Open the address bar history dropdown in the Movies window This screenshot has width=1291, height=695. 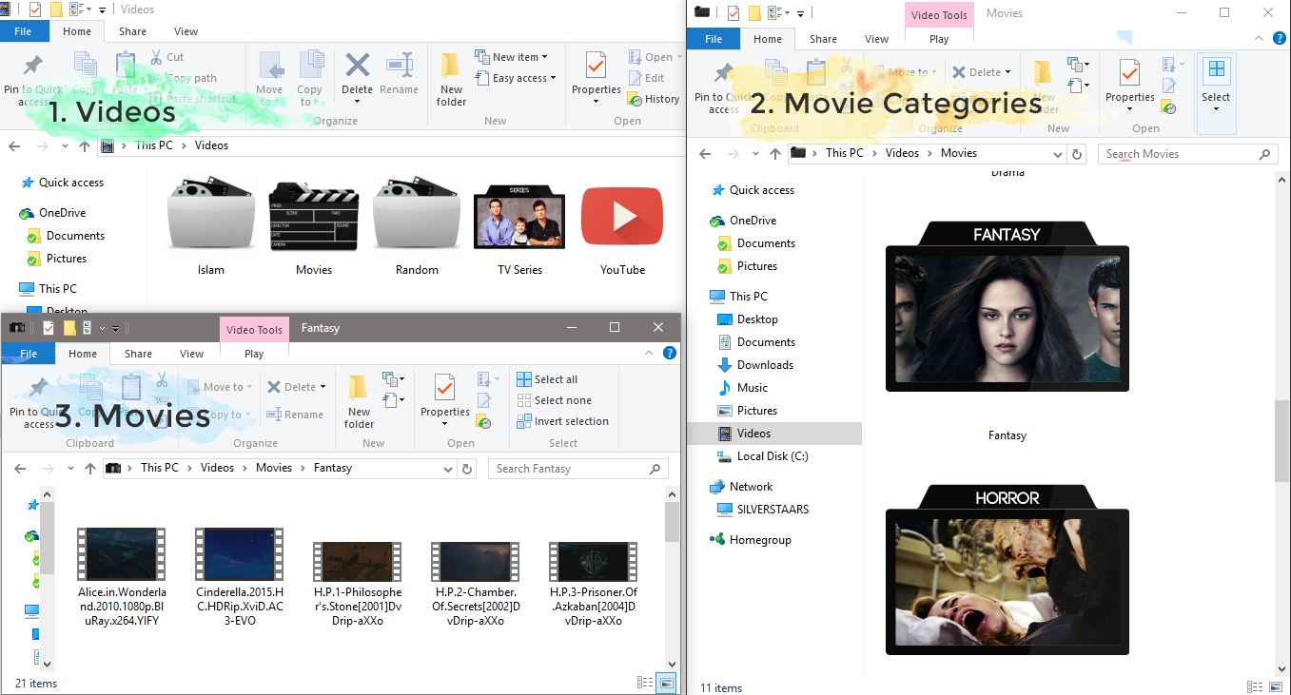(1059, 154)
